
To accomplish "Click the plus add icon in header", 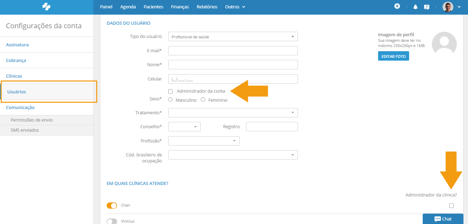I will click(x=397, y=6).
